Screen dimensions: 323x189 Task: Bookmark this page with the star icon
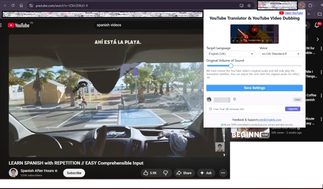(249, 6)
